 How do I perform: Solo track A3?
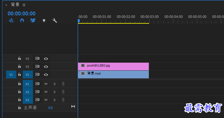54,100
